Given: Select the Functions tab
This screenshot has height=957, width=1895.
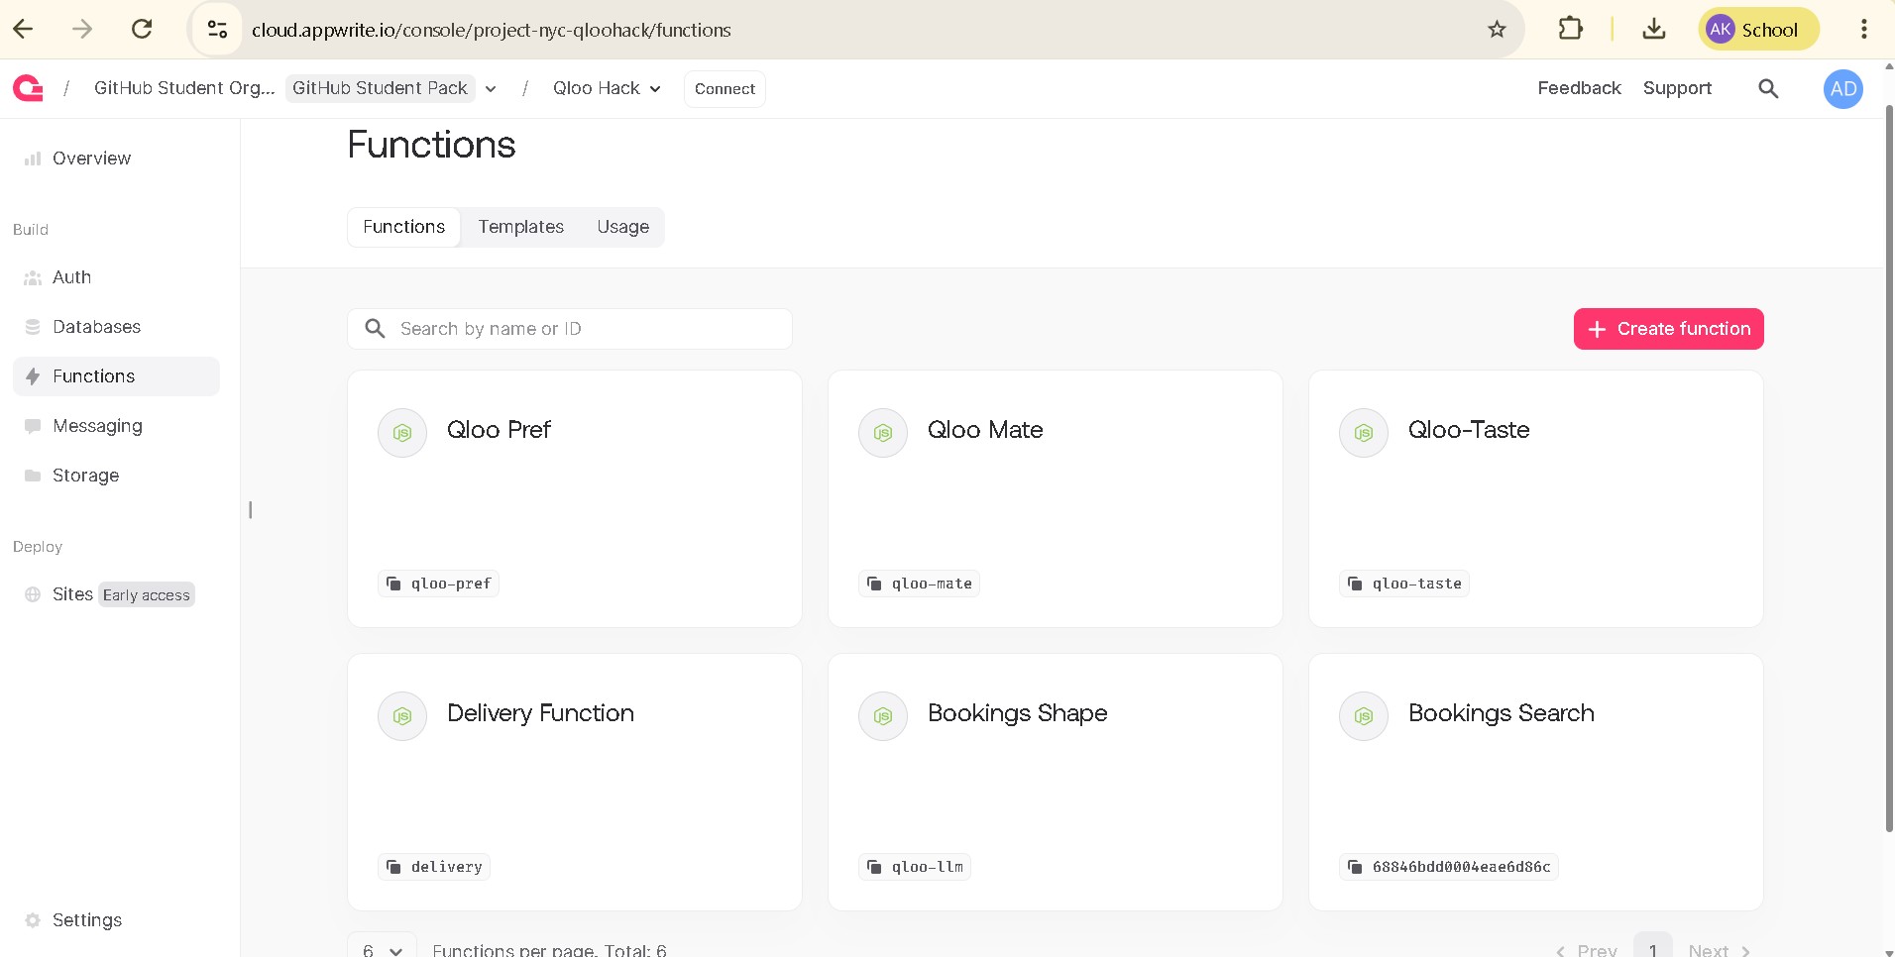Looking at the screenshot, I should click(404, 227).
